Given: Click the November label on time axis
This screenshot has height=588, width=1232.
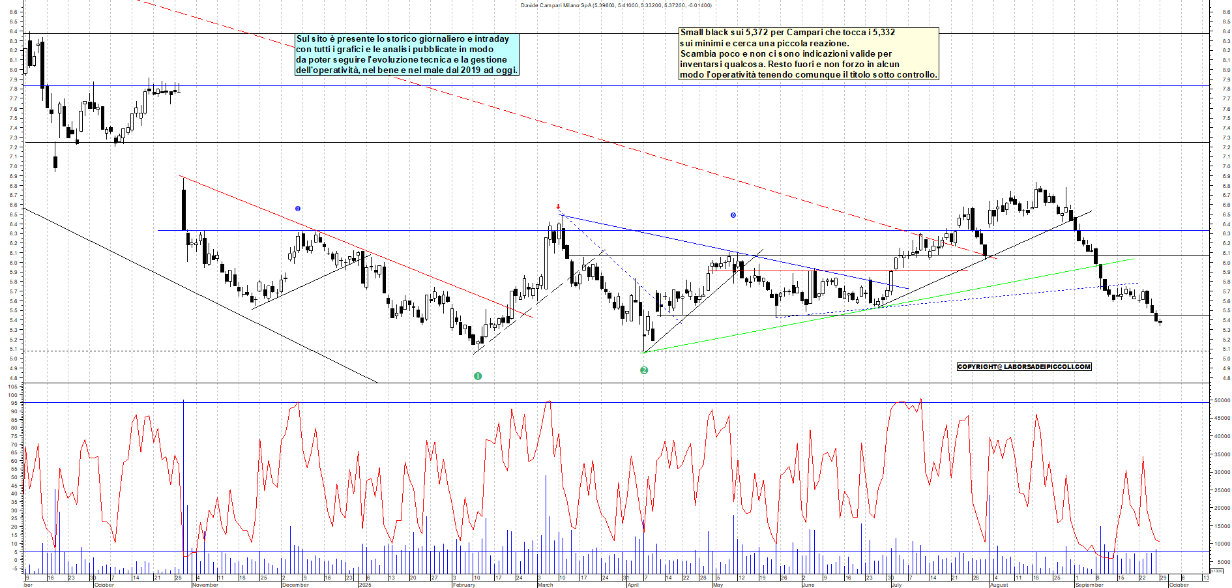Looking at the screenshot, I should point(205,585).
